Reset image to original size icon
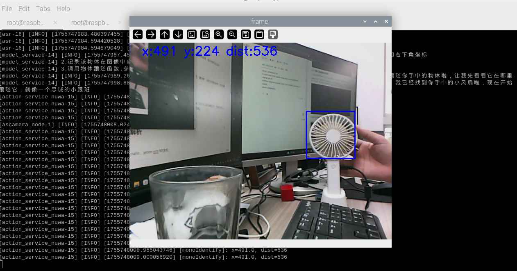The height and width of the screenshot is (271, 517). coord(192,34)
